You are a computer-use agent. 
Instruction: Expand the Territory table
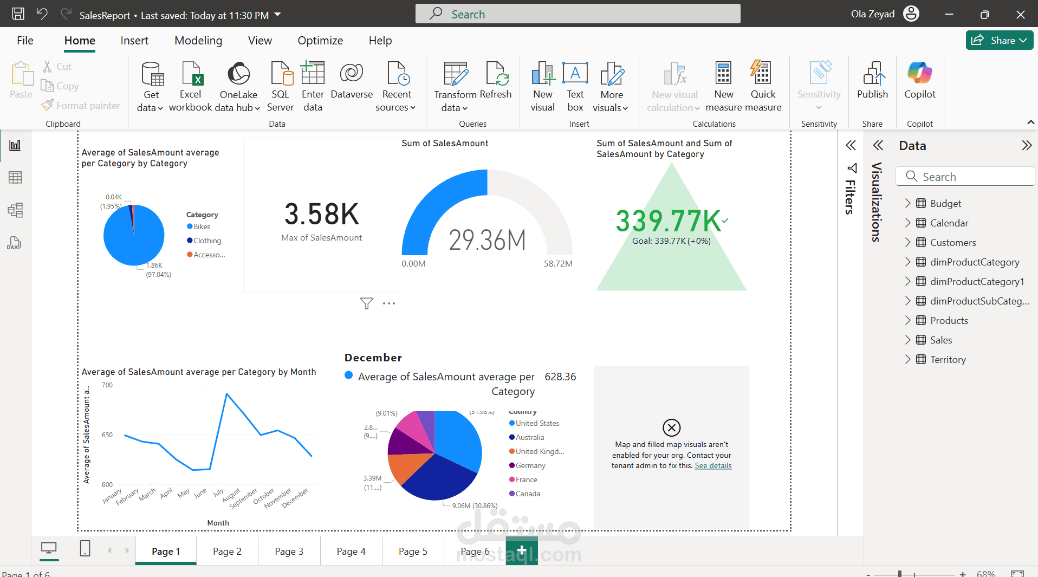(908, 359)
